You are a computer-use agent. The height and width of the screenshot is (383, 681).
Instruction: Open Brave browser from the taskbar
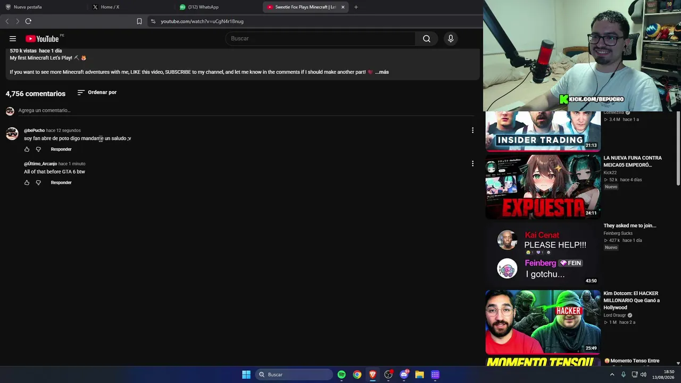point(372,374)
